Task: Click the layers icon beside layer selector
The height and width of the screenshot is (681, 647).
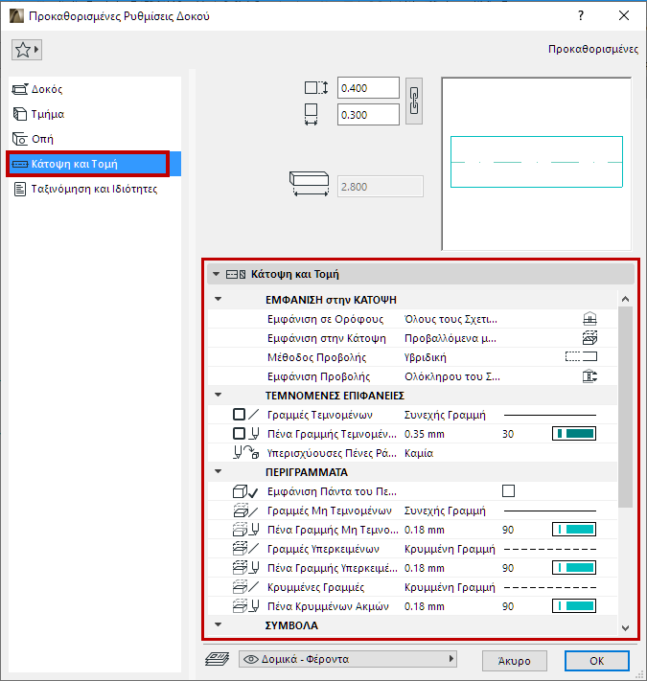Action: (218, 659)
